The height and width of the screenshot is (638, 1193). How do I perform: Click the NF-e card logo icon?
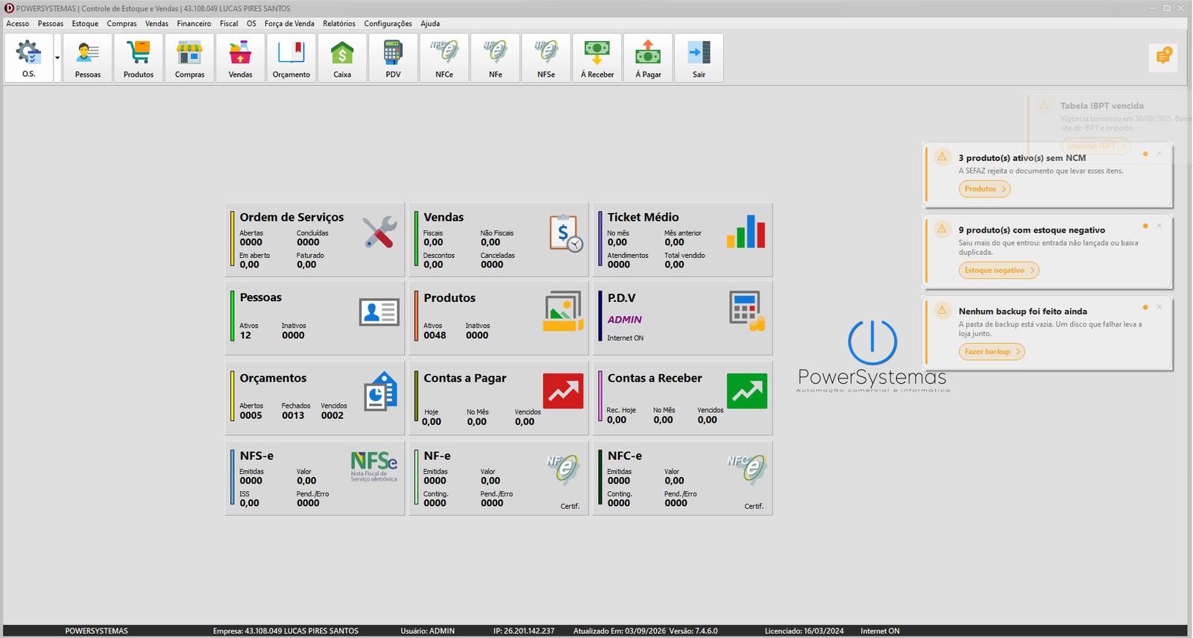[564, 470]
